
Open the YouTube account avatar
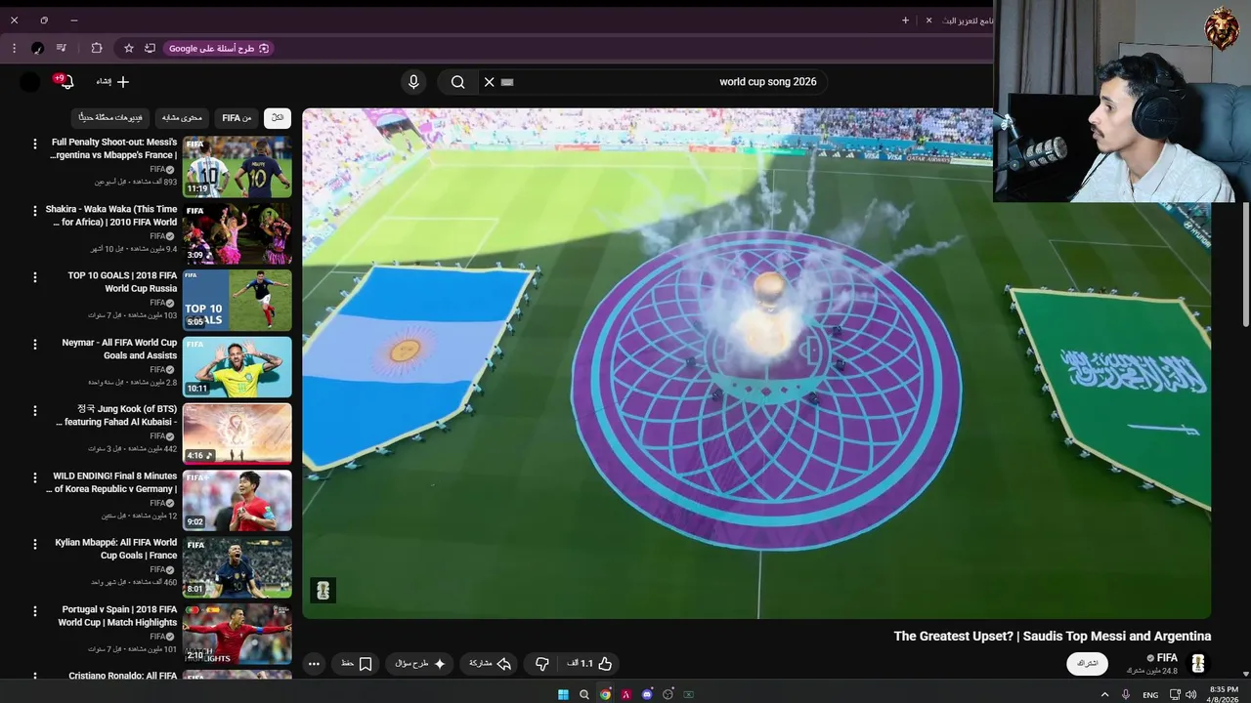coord(30,82)
